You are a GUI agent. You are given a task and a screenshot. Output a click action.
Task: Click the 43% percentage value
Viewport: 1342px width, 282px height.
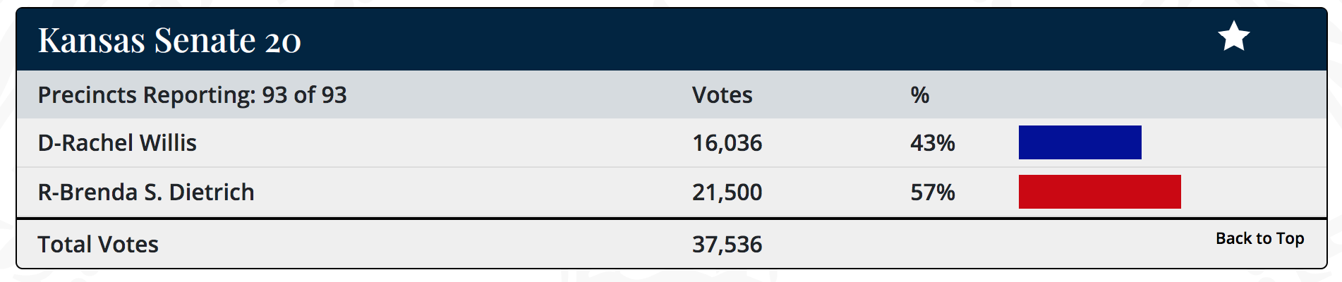tap(932, 143)
